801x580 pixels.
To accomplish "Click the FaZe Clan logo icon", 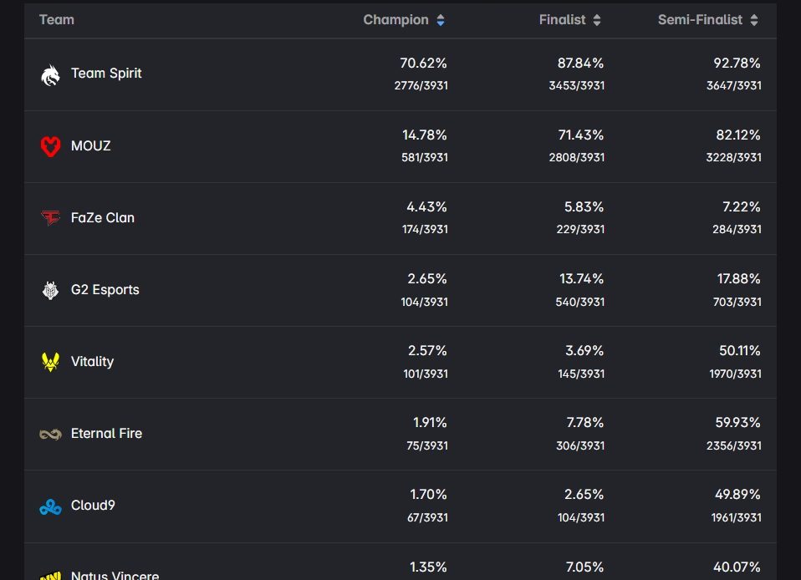I will click(50, 218).
